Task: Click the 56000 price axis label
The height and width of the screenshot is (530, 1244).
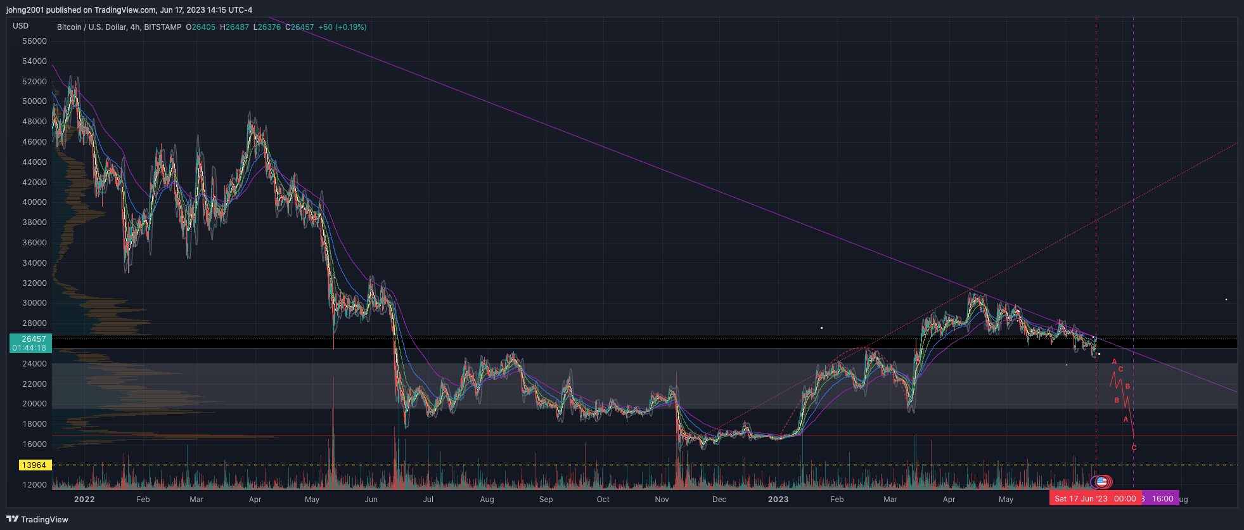Action: [34, 41]
